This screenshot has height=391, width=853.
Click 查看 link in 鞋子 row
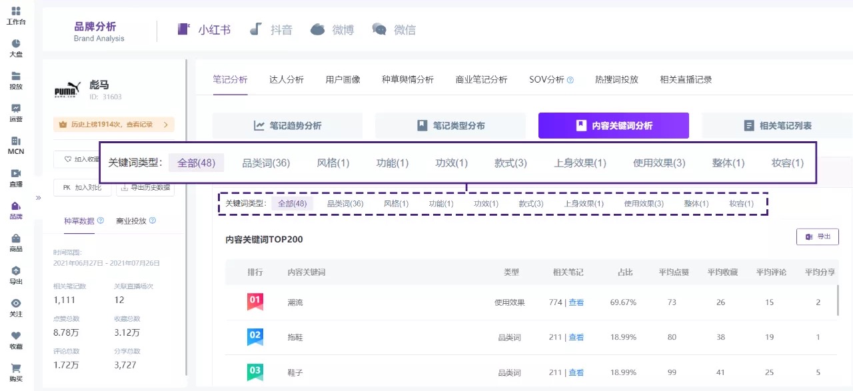click(576, 372)
